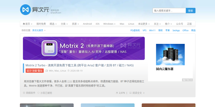Open the Motrix 2 Turbo article title
The image size is (215, 107).
(80, 65)
